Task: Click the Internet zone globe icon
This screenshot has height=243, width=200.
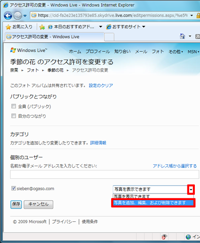Action: [x=188, y=237]
